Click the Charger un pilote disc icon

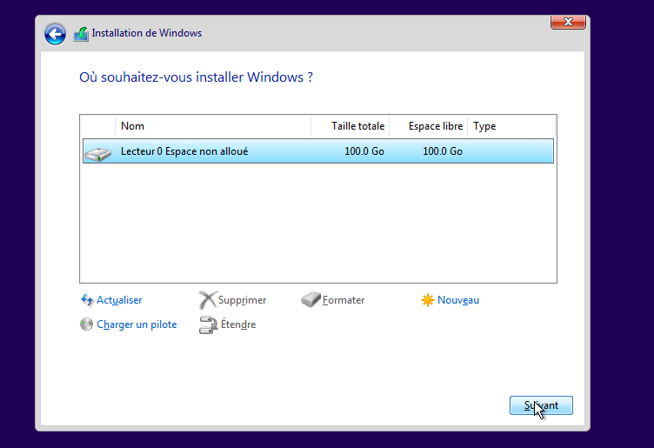(86, 324)
